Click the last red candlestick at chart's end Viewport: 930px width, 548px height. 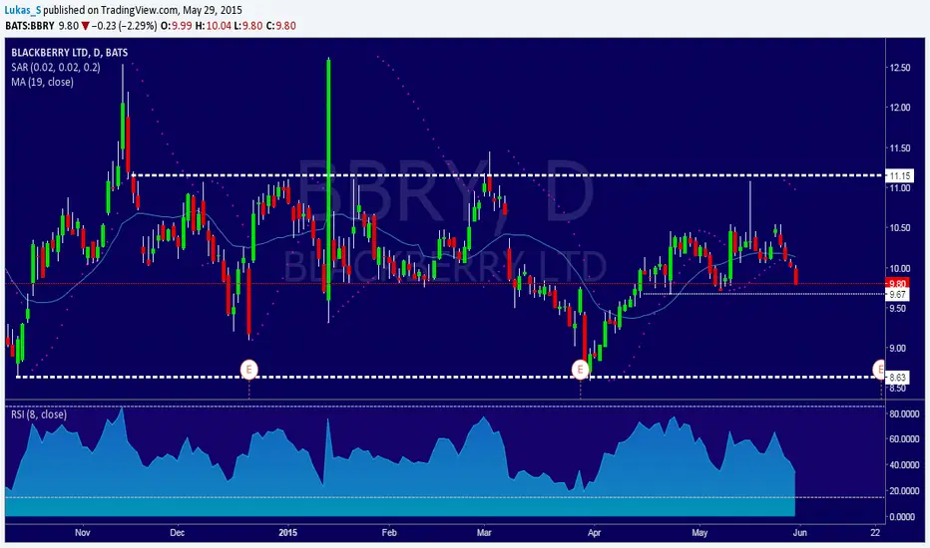[x=796, y=275]
